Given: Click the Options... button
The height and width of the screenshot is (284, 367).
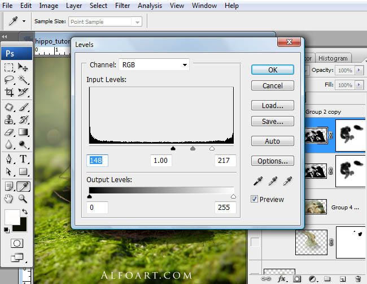Looking at the screenshot, I should click(272, 161).
